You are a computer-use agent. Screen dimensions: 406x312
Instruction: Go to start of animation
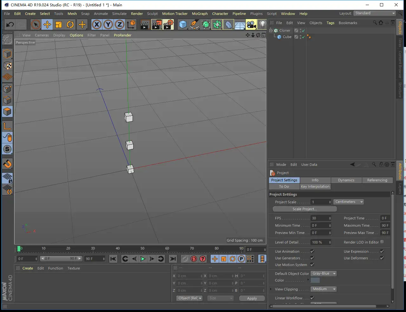(x=113, y=259)
